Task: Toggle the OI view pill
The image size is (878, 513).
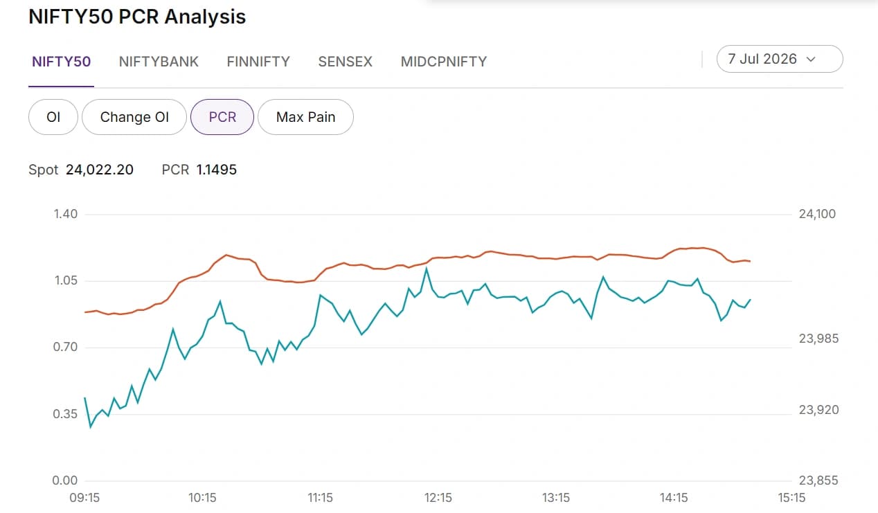Action: (x=53, y=117)
